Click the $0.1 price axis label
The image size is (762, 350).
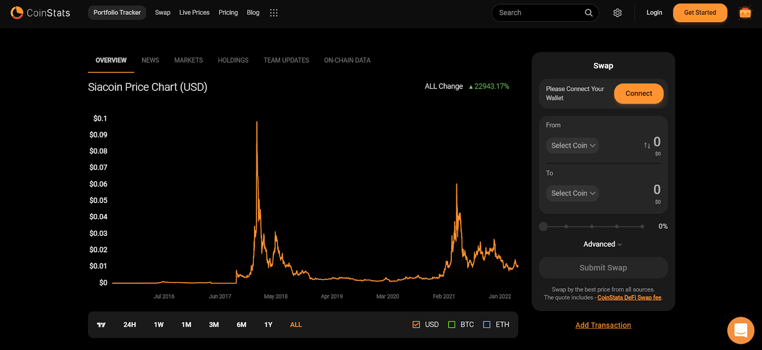coord(100,118)
